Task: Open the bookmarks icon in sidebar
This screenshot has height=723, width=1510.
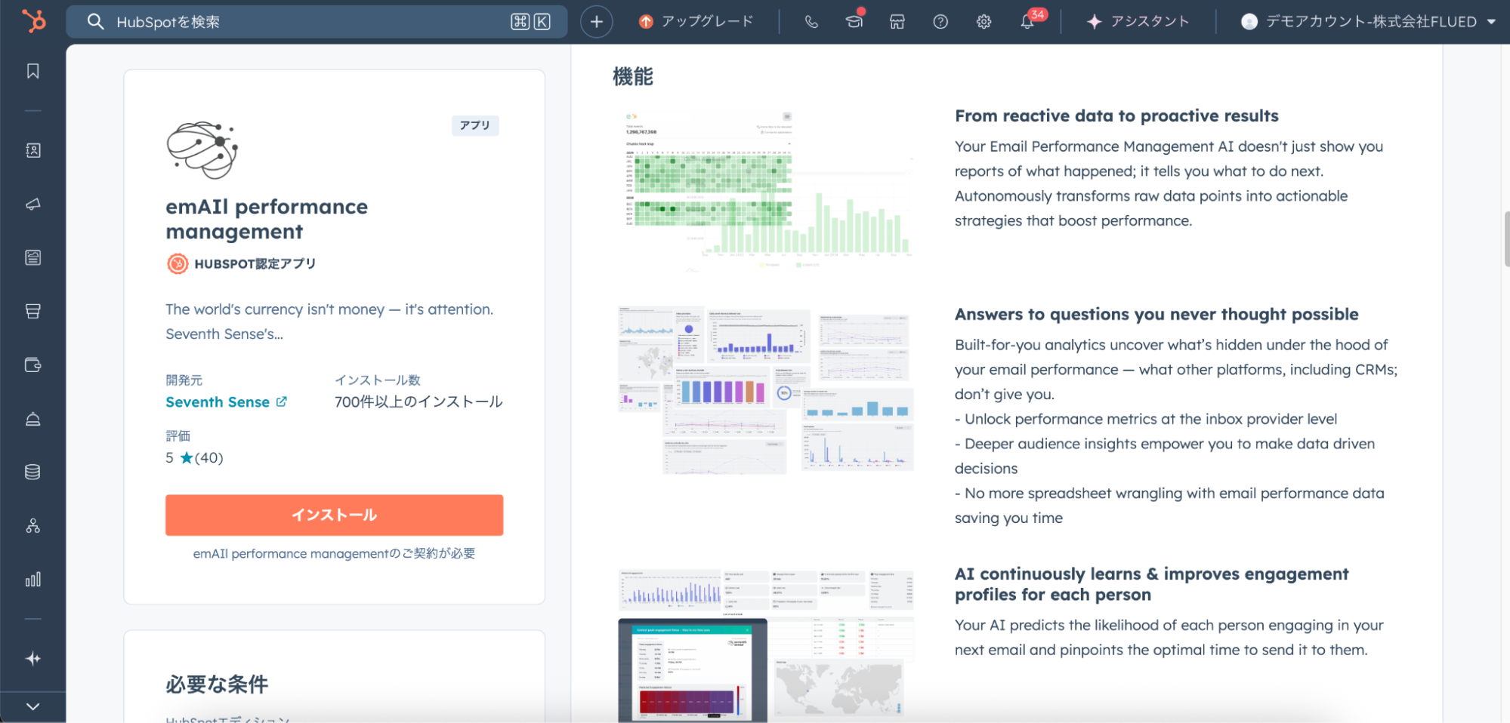Action: click(x=33, y=71)
